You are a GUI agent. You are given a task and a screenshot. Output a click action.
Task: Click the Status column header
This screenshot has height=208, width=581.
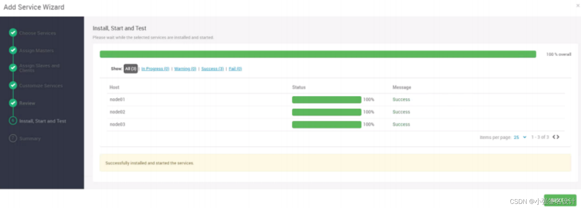[299, 87]
